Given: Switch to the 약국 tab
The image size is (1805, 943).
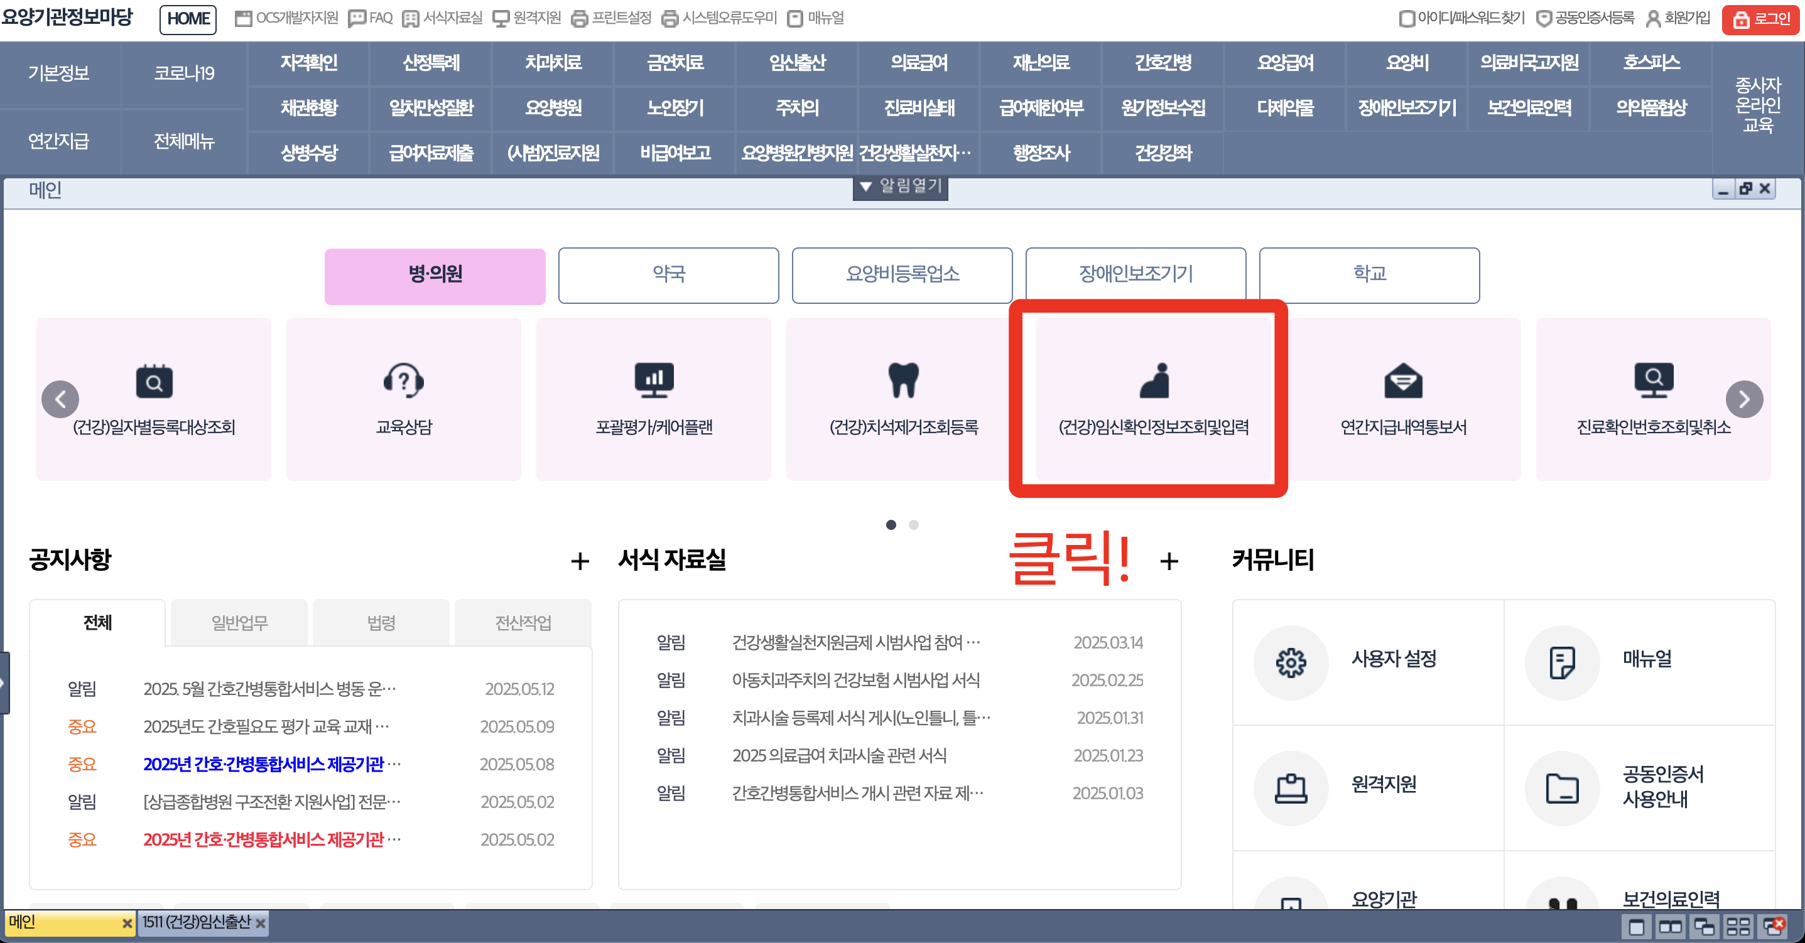Looking at the screenshot, I should [668, 276].
